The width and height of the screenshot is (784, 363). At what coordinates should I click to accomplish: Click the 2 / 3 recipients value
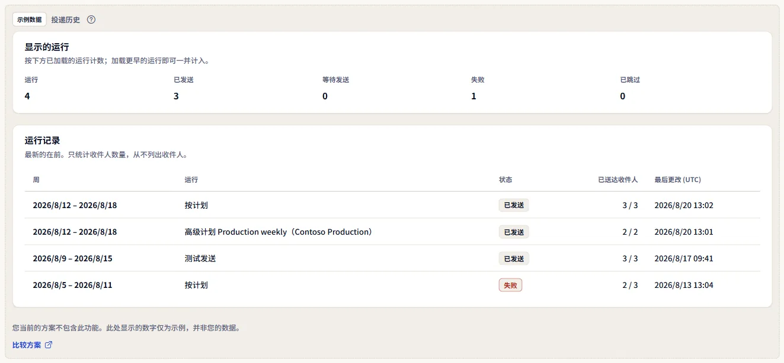click(630, 285)
